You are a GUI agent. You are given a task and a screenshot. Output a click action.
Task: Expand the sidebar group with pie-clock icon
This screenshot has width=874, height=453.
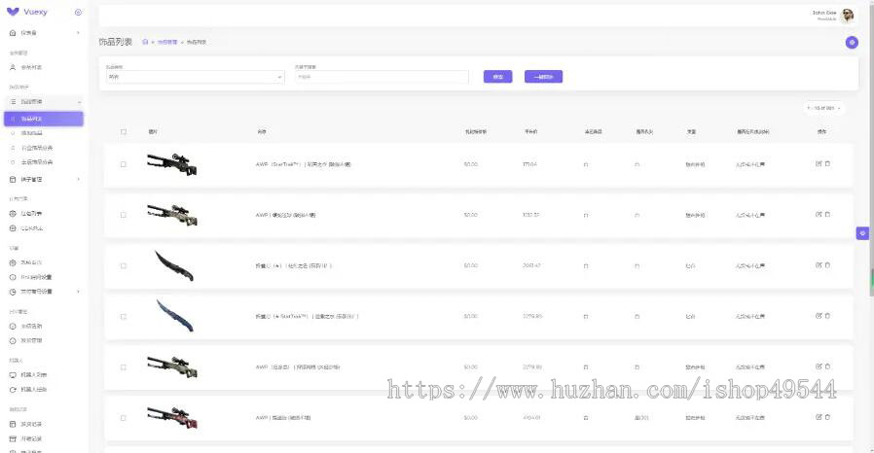[44, 292]
